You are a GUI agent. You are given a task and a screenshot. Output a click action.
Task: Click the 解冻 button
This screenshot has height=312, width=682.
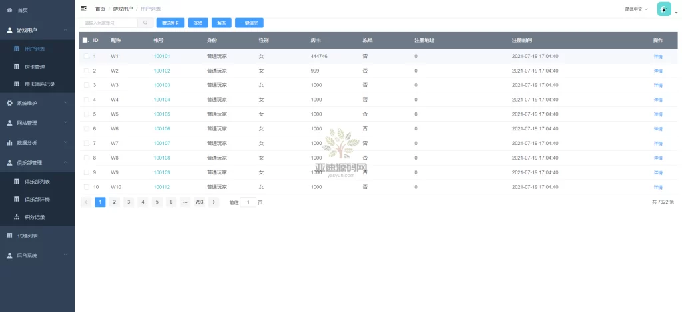pyautogui.click(x=222, y=23)
